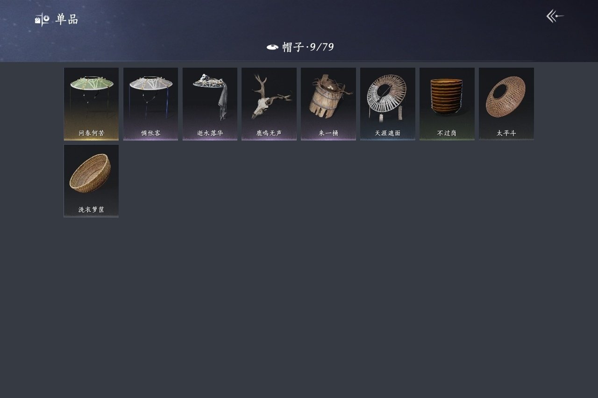Click the 惆怅客 item name

coord(150,133)
